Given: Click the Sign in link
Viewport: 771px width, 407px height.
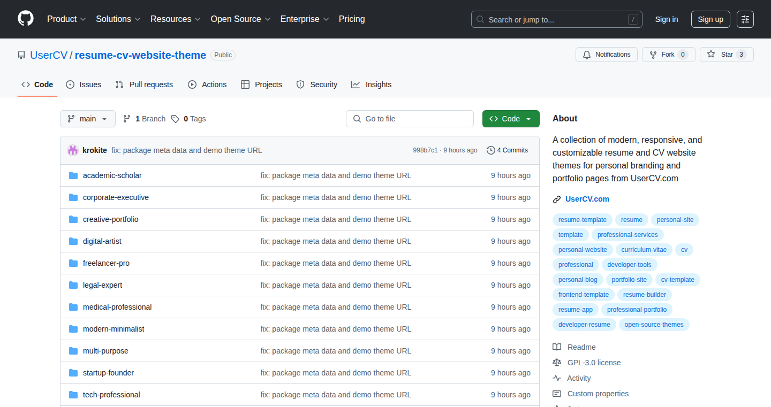Looking at the screenshot, I should tap(667, 19).
